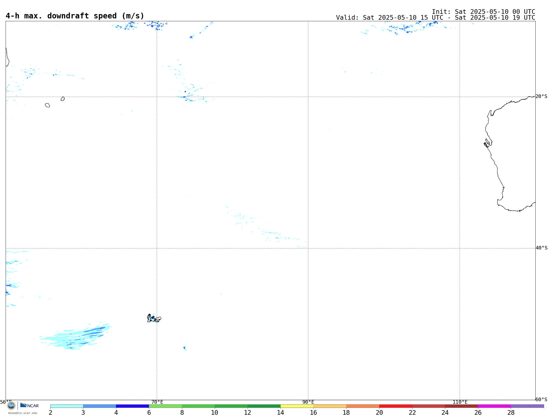Click the medium blue 3–4 m/s swatch
This screenshot has width=552, height=416.
[x=100, y=406]
